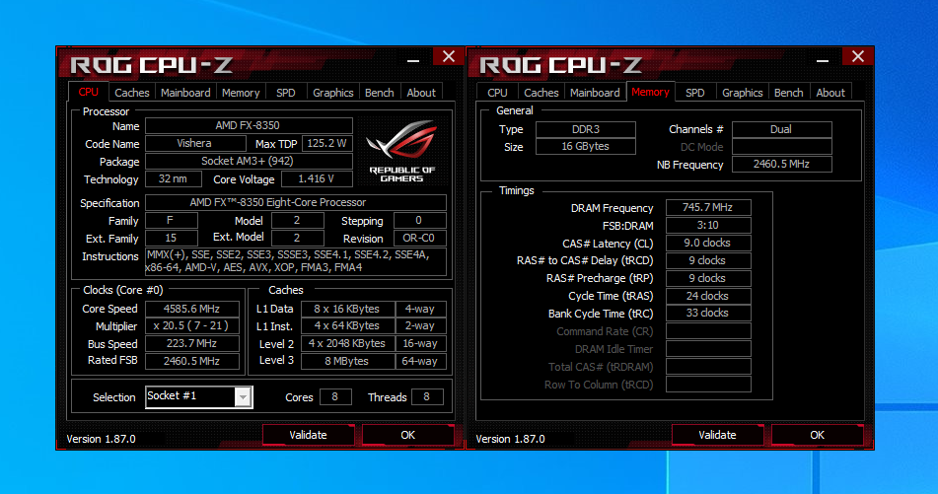Click the empty DC Mode field

[782, 147]
